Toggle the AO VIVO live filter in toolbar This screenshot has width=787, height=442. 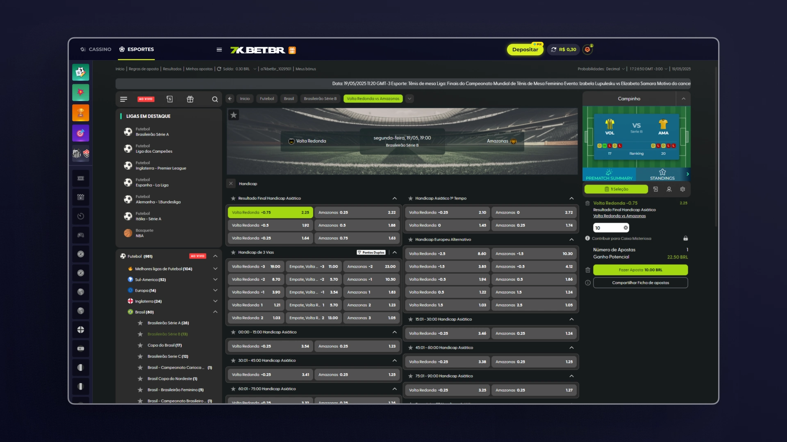pyautogui.click(x=146, y=99)
